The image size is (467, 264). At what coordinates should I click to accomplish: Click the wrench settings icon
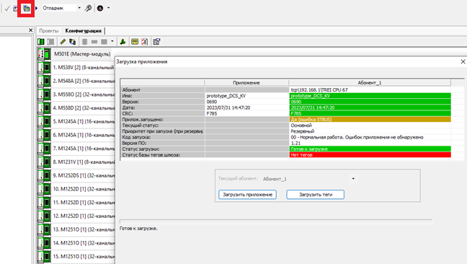click(88, 9)
